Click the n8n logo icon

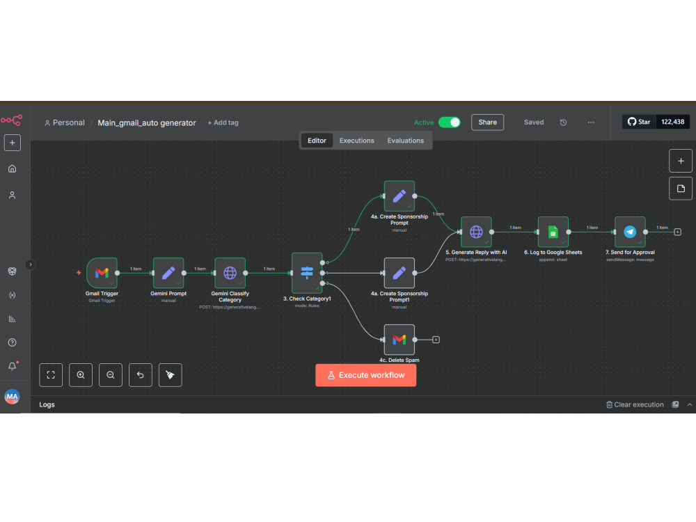click(x=12, y=120)
